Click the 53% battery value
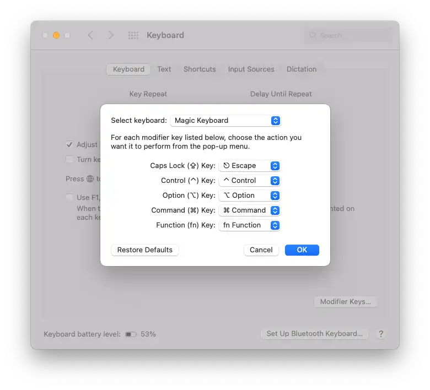The image size is (430, 390). point(148,334)
